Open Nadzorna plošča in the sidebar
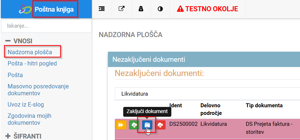 click(x=30, y=52)
